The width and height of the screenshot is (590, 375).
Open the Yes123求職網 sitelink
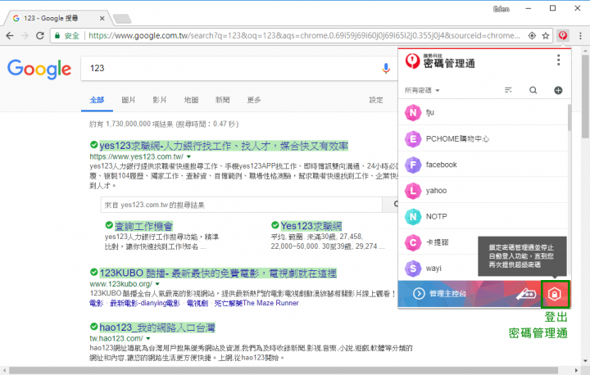[x=311, y=226]
